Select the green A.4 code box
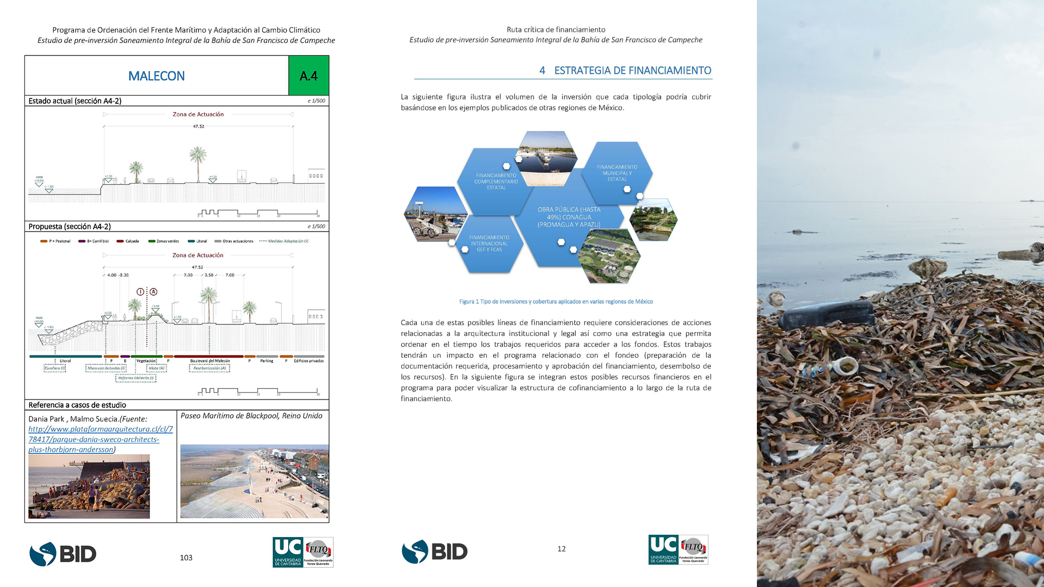1044x587 pixels. point(308,76)
